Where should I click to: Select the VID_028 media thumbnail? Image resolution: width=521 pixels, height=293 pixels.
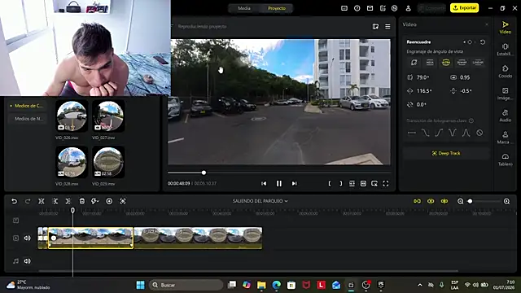coord(72,162)
